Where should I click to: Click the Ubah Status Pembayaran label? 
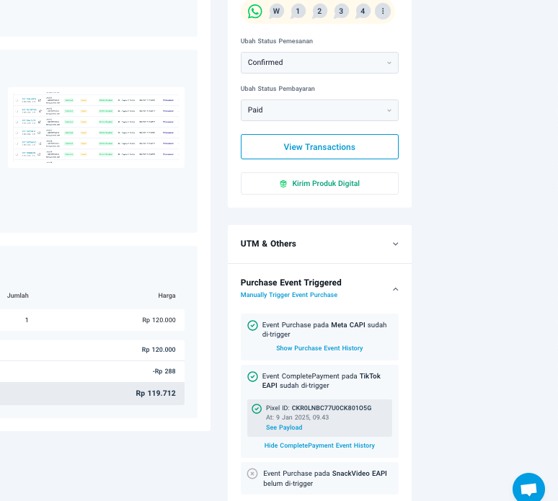click(x=278, y=89)
